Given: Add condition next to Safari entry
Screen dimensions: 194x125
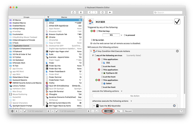Looking at the screenshot, I should click(x=96, y=80).
